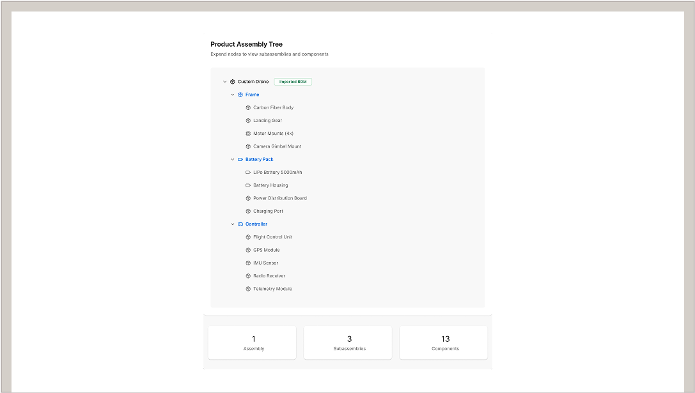The width and height of the screenshot is (695, 393).
Task: Select the Power Distribution Board item
Action: 279,198
